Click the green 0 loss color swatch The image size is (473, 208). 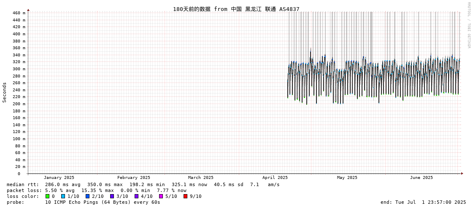click(x=47, y=196)
